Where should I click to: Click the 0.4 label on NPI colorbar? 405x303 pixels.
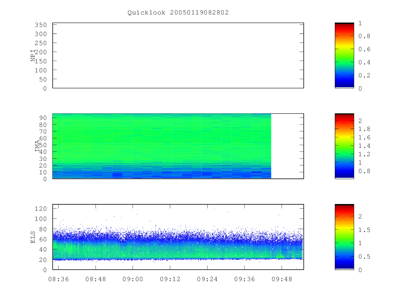[364, 62]
